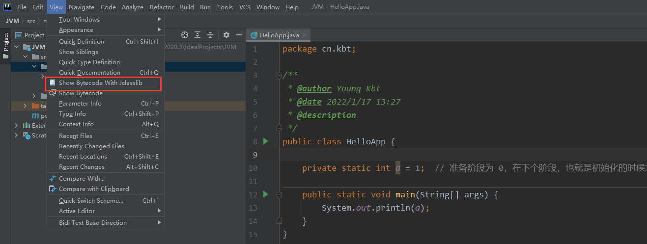This screenshot has width=647, height=244.
Task: Click the JVM breadcrumb in navigation bar
Action: [x=12, y=21]
